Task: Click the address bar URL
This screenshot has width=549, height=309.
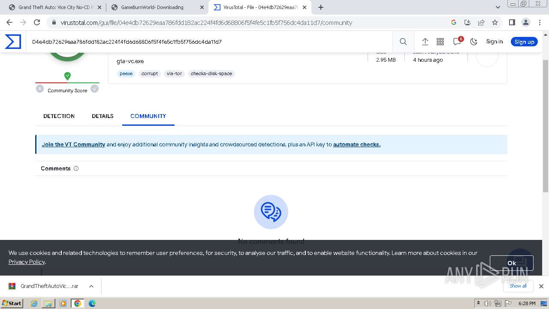Action: [x=206, y=23]
